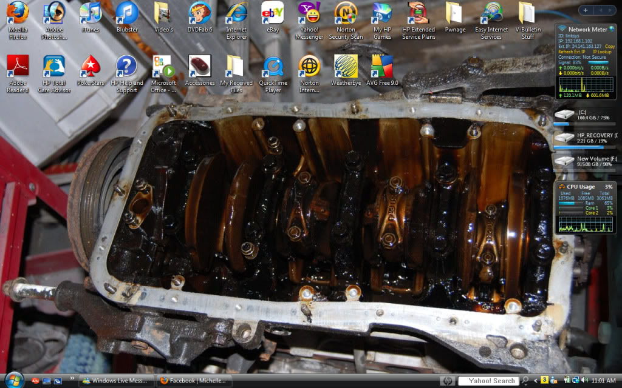Launch QuickTime Player
The image size is (622, 388).
coord(272,68)
